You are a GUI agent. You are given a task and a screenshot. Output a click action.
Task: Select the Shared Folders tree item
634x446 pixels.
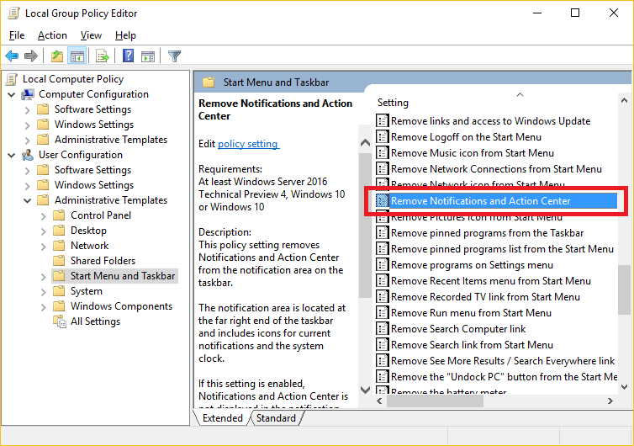[x=103, y=261]
